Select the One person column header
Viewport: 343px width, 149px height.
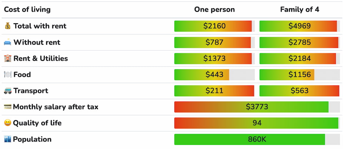tap(214, 10)
